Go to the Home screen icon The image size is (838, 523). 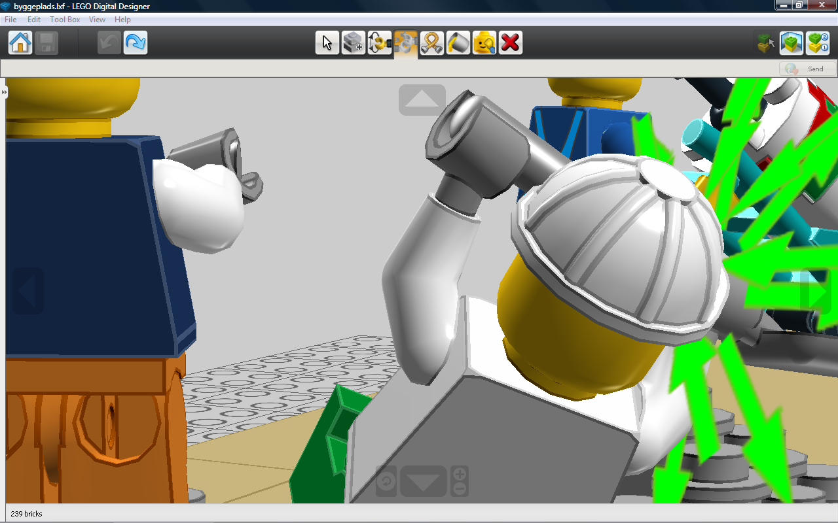click(x=20, y=43)
